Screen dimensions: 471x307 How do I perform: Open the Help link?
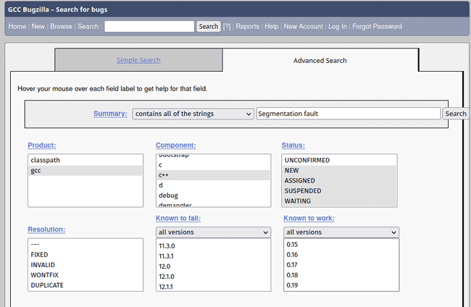point(272,26)
